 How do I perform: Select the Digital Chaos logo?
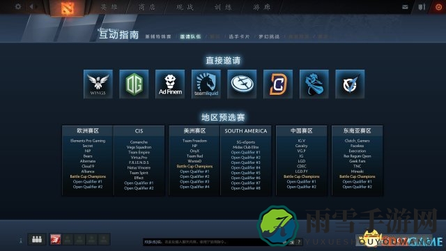coord(278,84)
